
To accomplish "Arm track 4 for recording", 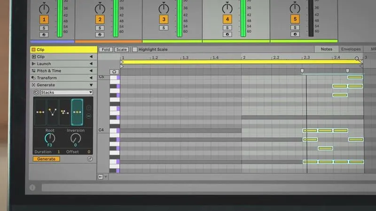I will (227, 34).
